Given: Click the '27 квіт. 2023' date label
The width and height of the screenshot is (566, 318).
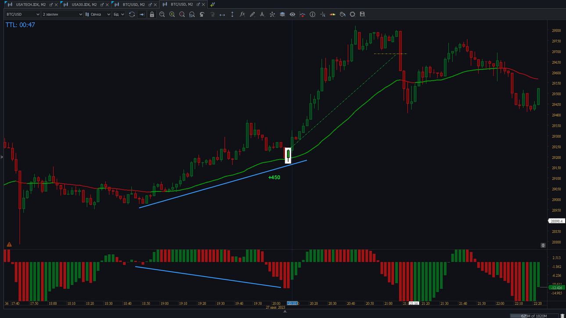Looking at the screenshot, I should (x=276, y=307).
